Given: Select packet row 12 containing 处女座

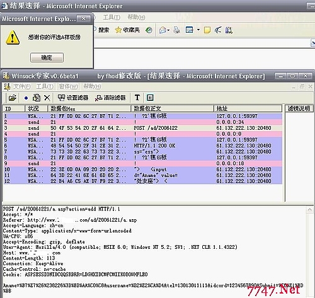Looking at the screenshot, I should coord(143,181).
